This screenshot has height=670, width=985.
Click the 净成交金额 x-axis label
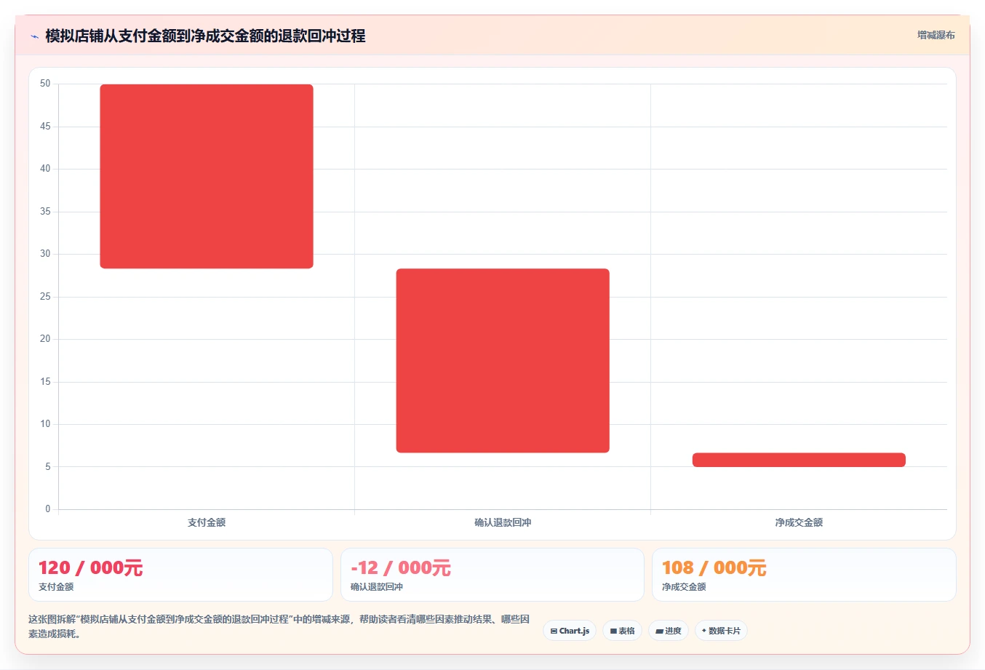point(799,522)
